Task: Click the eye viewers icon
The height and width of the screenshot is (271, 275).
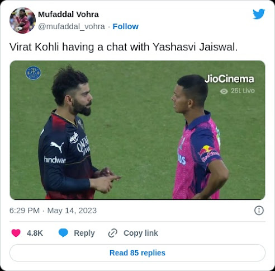Action: tap(224, 91)
